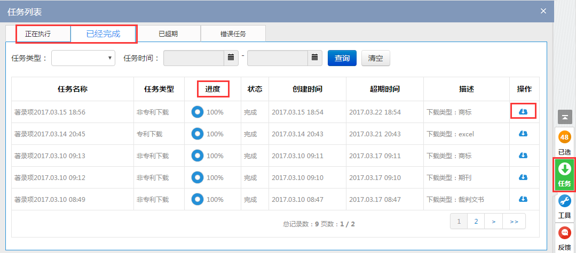Download the 著录项2017.03.15 18:56 task file
Viewport: 576px width, 253px height.
pos(523,111)
